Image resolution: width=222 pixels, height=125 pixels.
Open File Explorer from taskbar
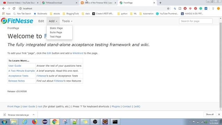tap(14, 122)
